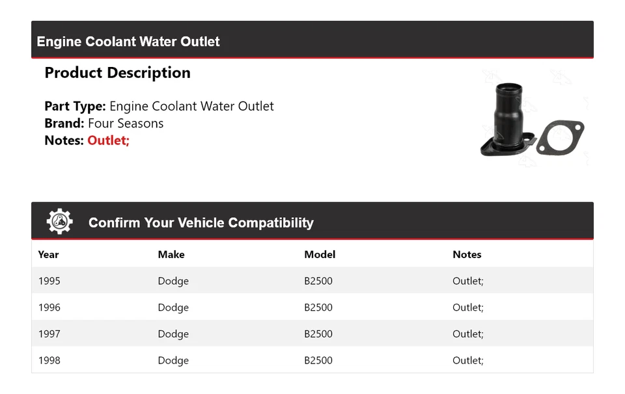Click the gear icon beside Confirm Your Vehicle Compatibility
The width and height of the screenshot is (625, 394).
(x=60, y=222)
